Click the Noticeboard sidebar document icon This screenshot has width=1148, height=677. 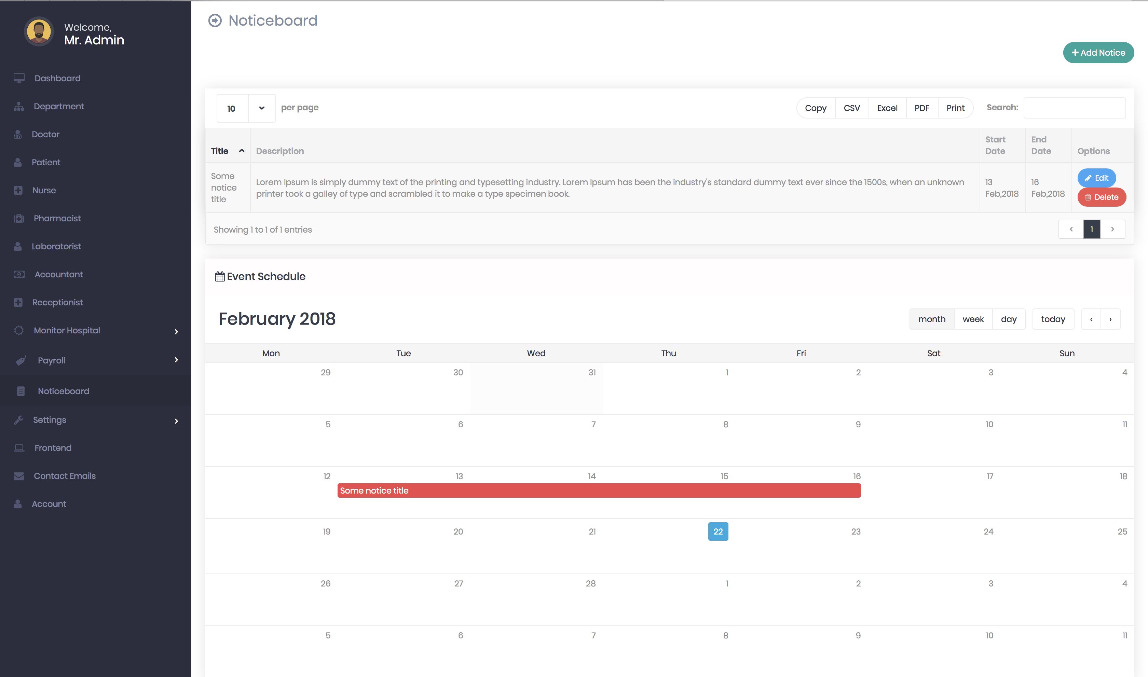(x=20, y=391)
